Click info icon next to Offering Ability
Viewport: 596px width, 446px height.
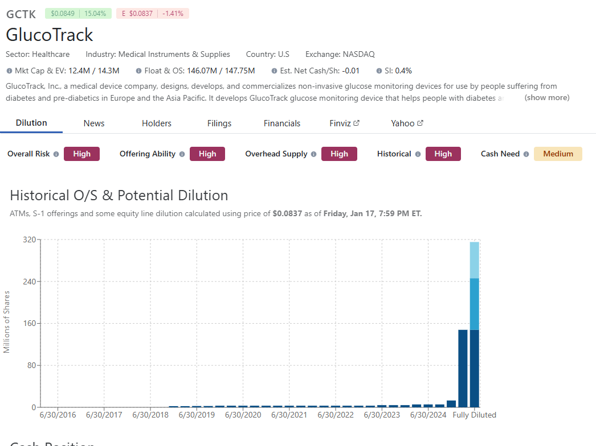tap(182, 154)
